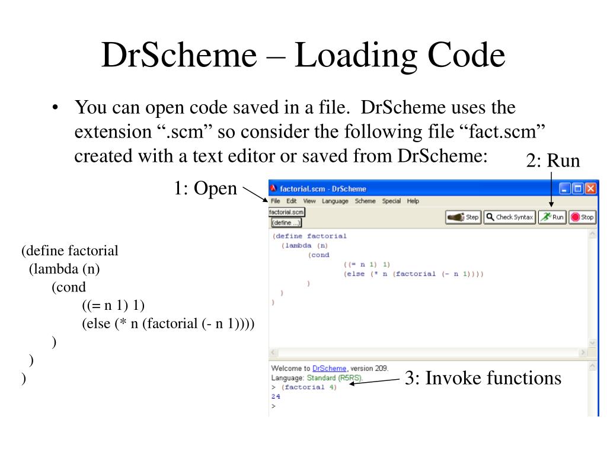This screenshot has width=607, height=455.
Task: Close the DrScheme window
Action: pyautogui.click(x=590, y=189)
